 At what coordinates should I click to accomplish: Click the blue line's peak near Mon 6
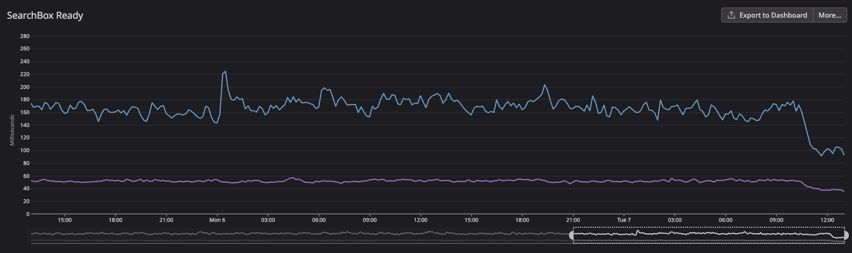(225, 71)
